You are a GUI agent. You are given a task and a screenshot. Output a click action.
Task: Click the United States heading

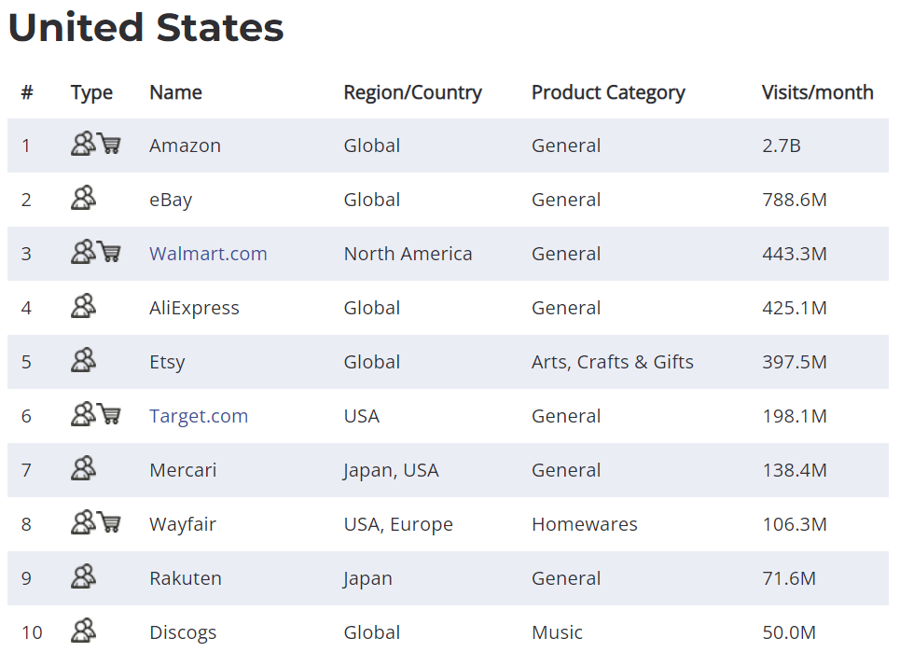click(x=145, y=28)
